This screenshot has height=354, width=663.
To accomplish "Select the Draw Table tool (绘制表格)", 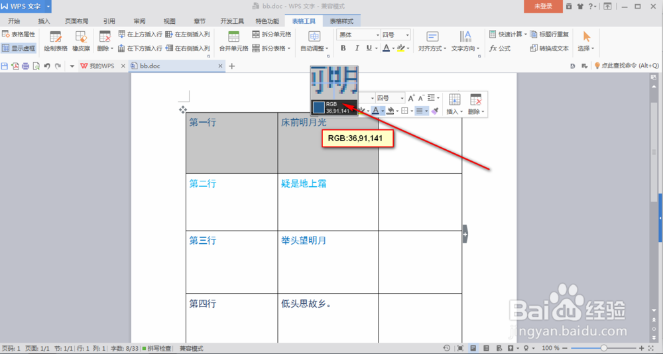I will point(56,41).
